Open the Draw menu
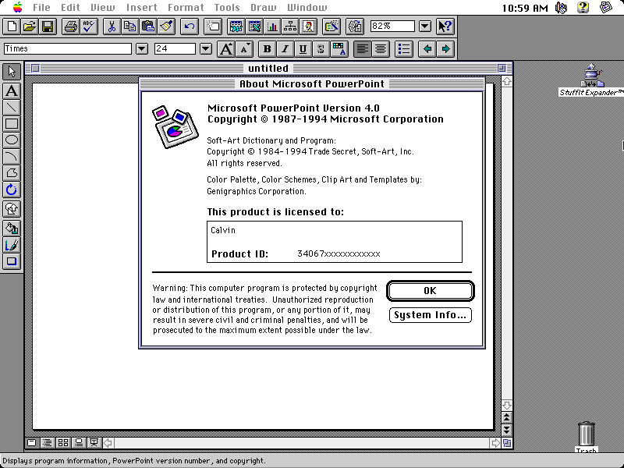 pyautogui.click(x=264, y=7)
